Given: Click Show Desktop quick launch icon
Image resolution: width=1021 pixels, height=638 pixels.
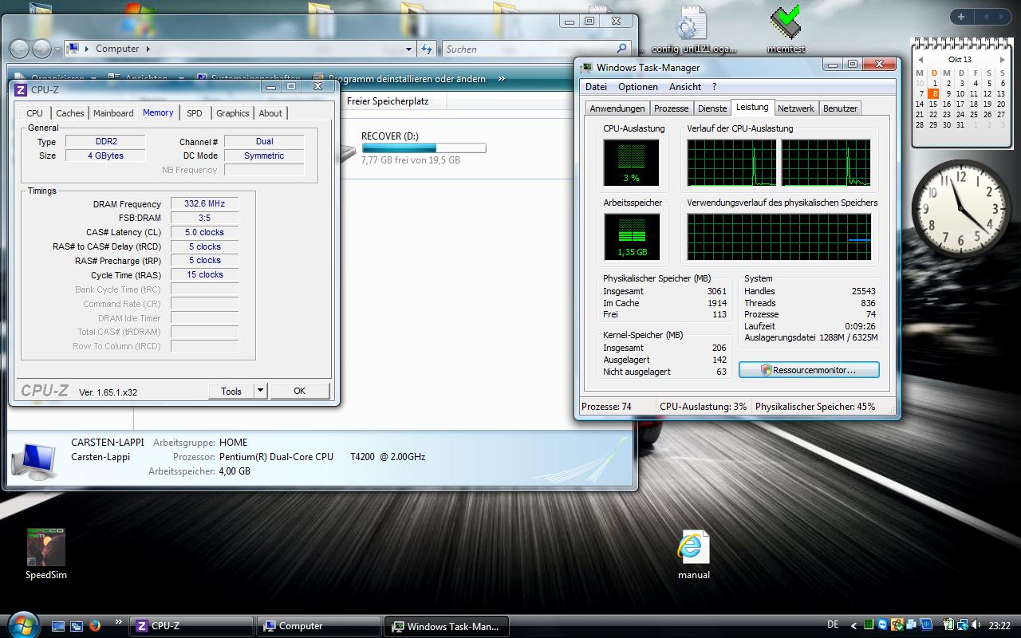Looking at the screenshot, I should (58, 626).
